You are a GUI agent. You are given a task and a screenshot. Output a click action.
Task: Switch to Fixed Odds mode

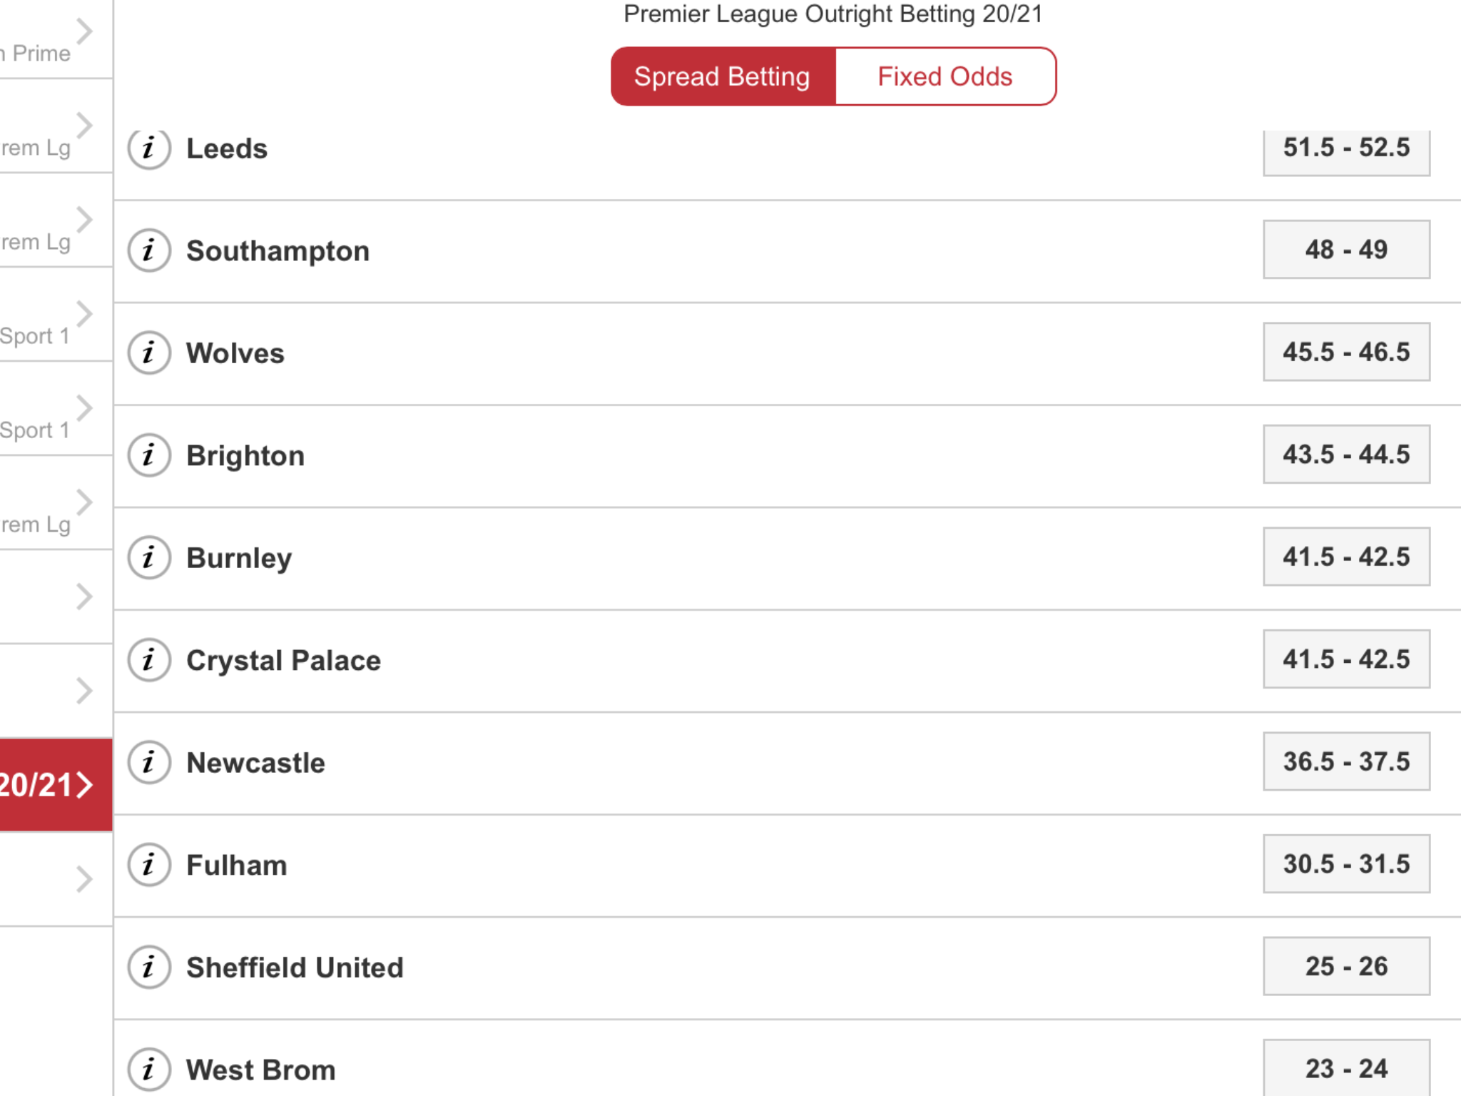[x=945, y=76]
